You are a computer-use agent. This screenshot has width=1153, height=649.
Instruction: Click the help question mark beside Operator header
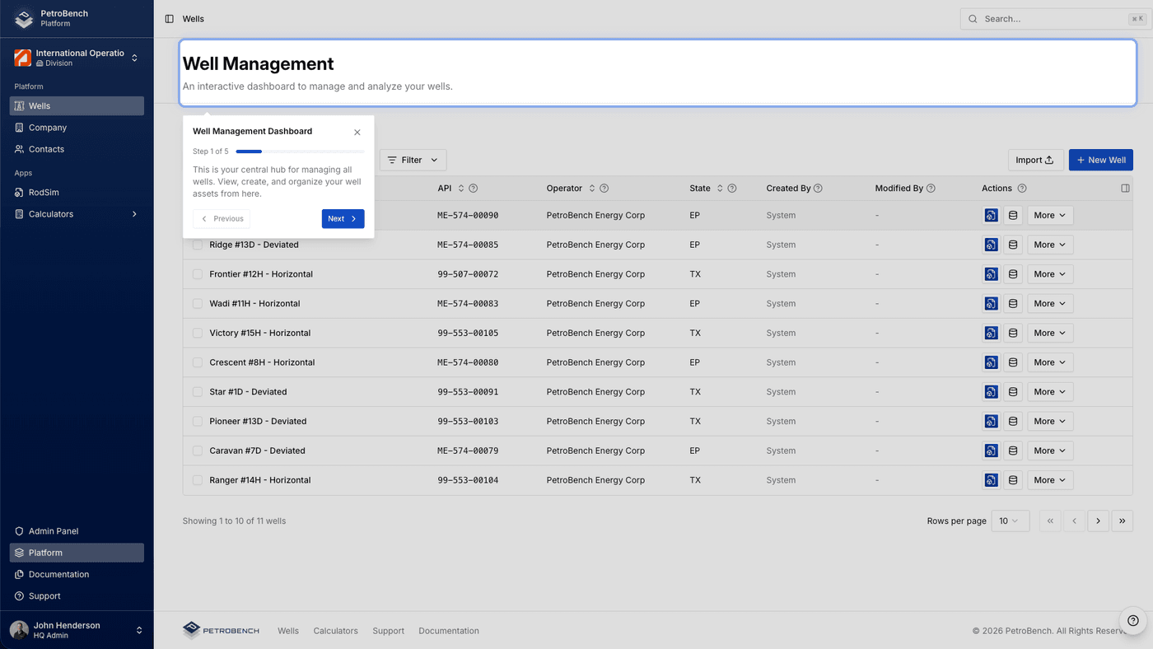pyautogui.click(x=604, y=188)
